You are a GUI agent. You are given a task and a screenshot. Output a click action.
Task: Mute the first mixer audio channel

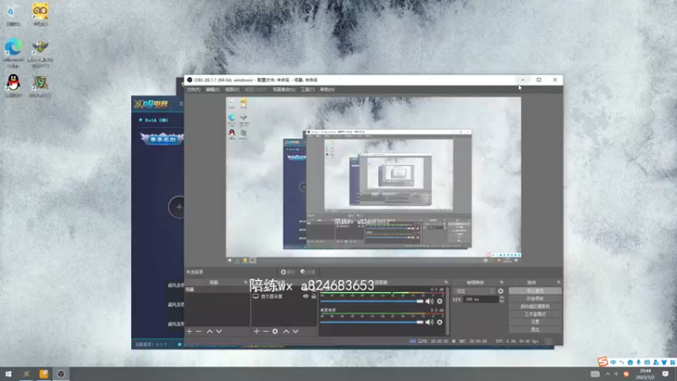pos(429,301)
